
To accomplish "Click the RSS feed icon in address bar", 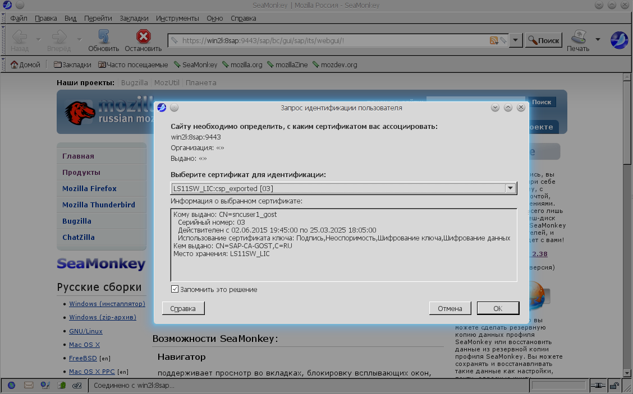I will click(x=494, y=40).
